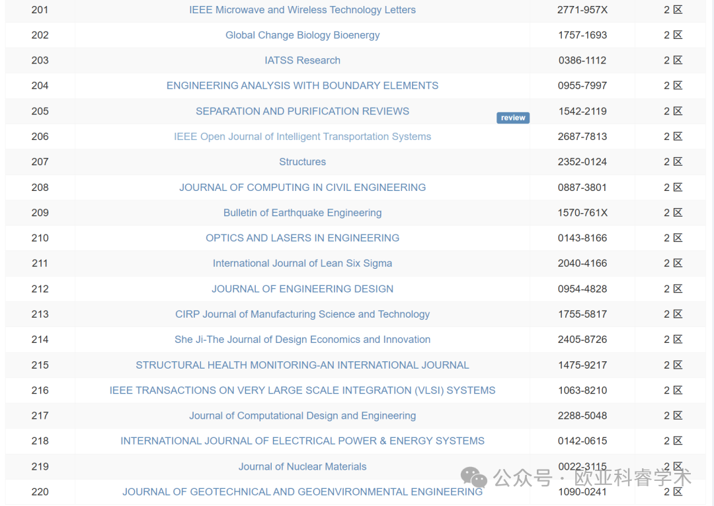This screenshot has width=714, height=506.
Task: Select ISSN 1090-0241 cell
Action: pyautogui.click(x=582, y=492)
